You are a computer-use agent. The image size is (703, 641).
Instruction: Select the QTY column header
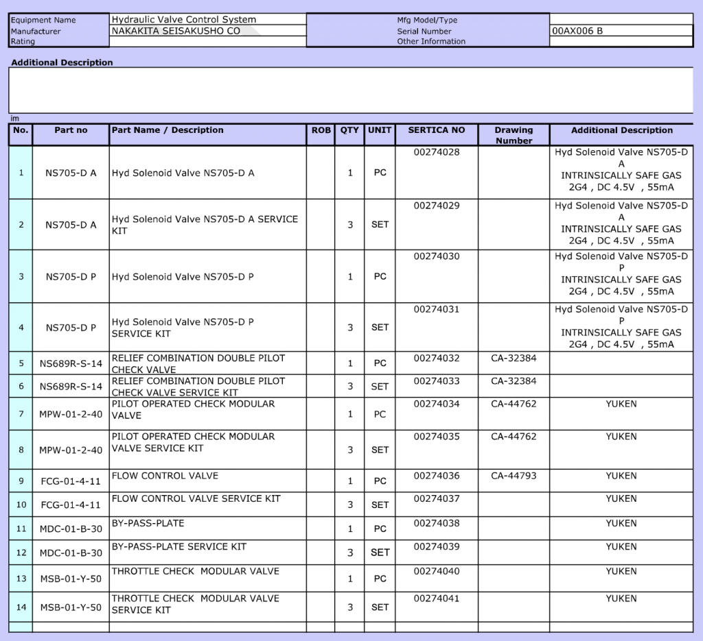coord(349,130)
